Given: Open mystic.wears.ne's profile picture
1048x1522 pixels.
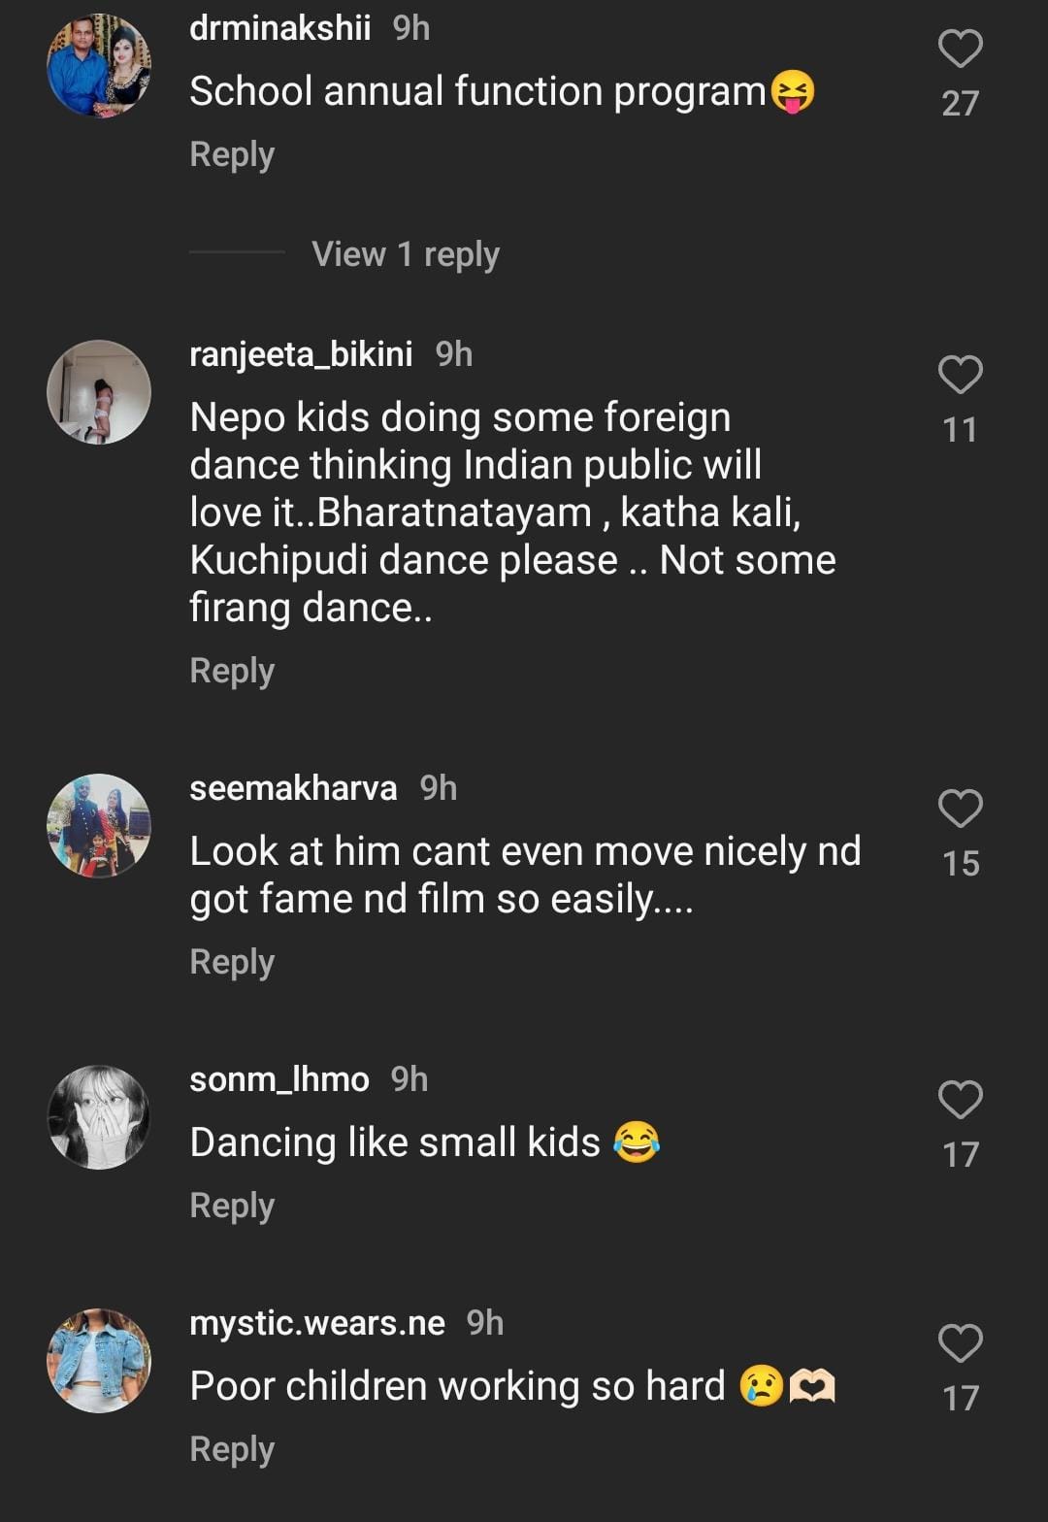Looking at the screenshot, I should pyautogui.click(x=99, y=1361).
